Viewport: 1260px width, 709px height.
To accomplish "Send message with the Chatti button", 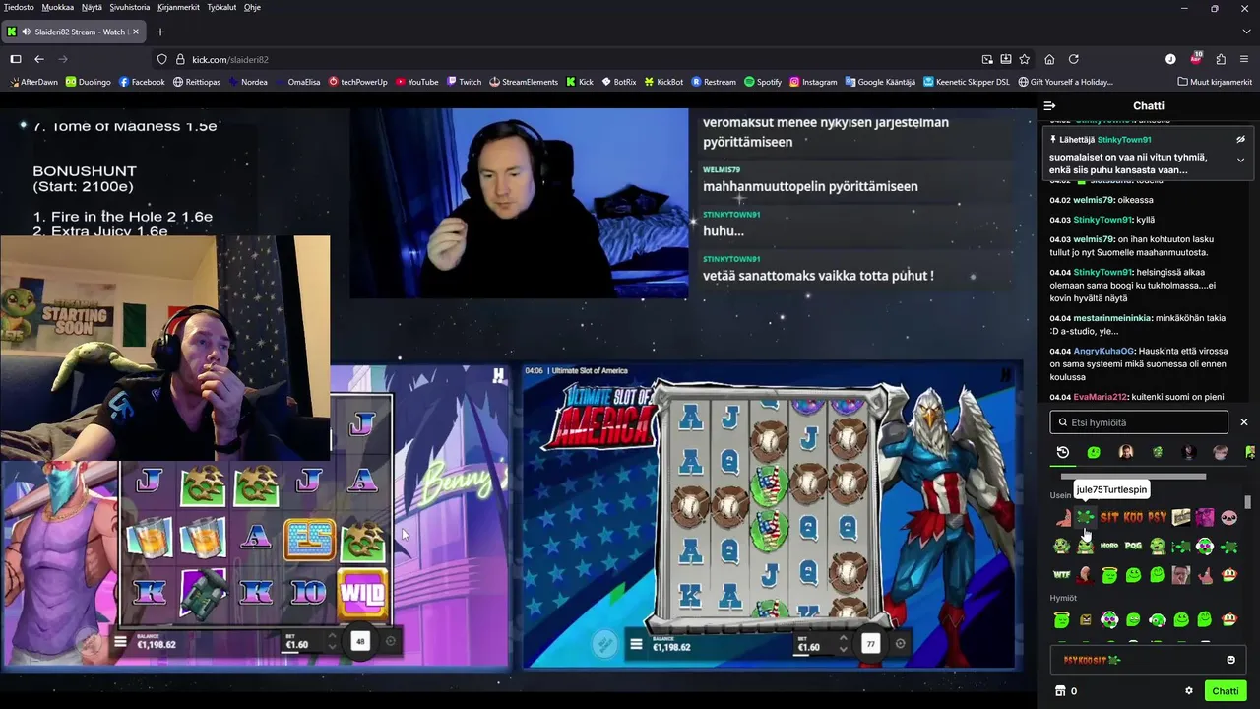I will coord(1226,691).
